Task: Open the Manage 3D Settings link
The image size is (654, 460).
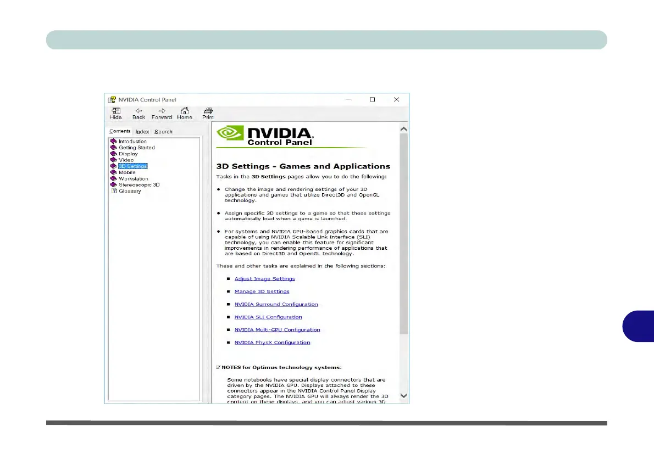Action: coord(262,291)
